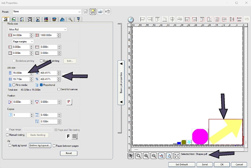Click the save preset floppy disk icon

tap(85, 12)
